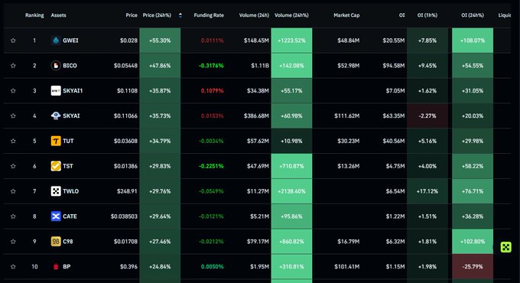This screenshot has width=520, height=283.
Task: Open SKYAI1 asset name
Action: (x=73, y=90)
